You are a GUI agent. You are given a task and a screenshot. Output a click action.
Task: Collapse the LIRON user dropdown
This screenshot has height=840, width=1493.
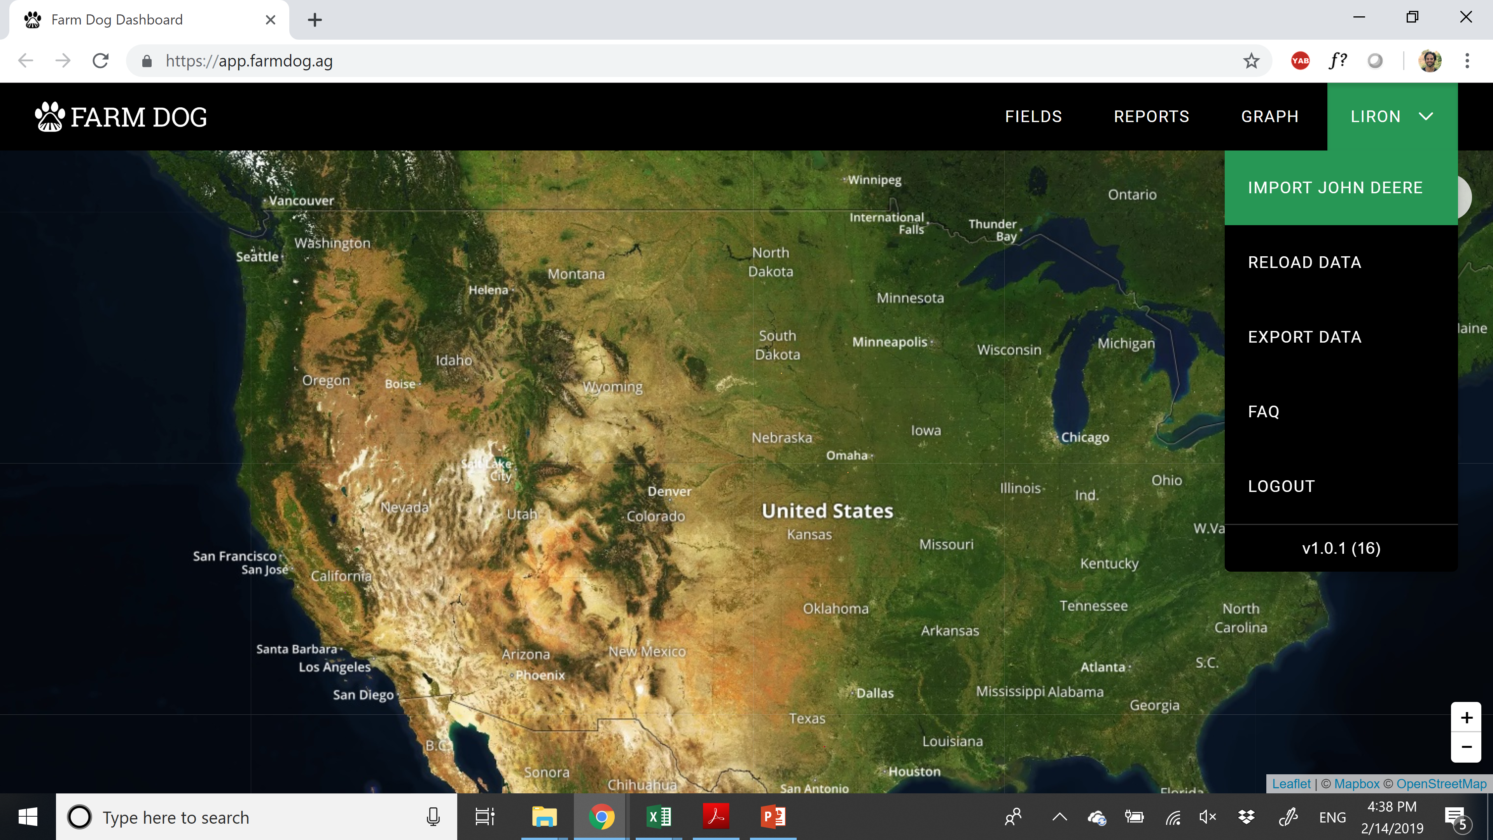(1392, 117)
